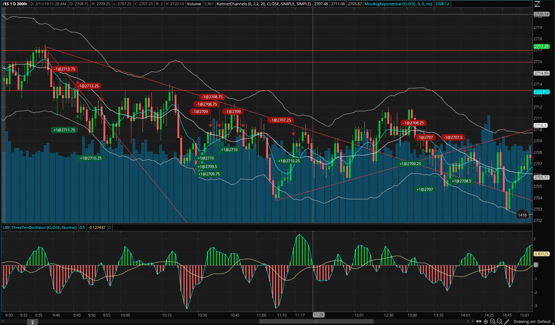Image resolution: width=555 pixels, height=325 pixels.
Task: Zoom in with the magnifier plus icon
Action: (x=493, y=321)
